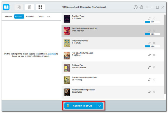Screen dimensions: 168x113
Task: Switch to the AdobeDE tab
Action: [x=30, y=16]
